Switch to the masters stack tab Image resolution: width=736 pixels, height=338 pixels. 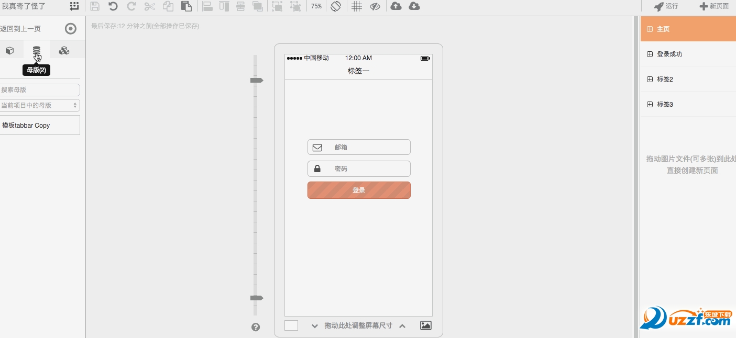(37, 50)
